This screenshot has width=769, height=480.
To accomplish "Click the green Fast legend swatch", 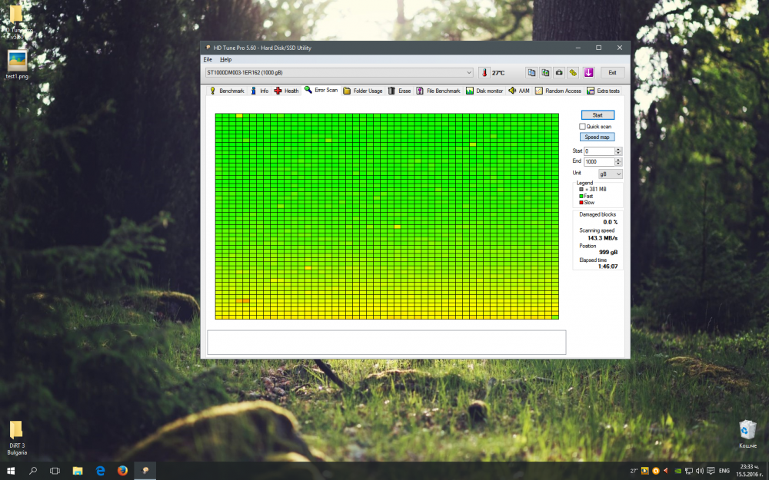I will (x=581, y=196).
